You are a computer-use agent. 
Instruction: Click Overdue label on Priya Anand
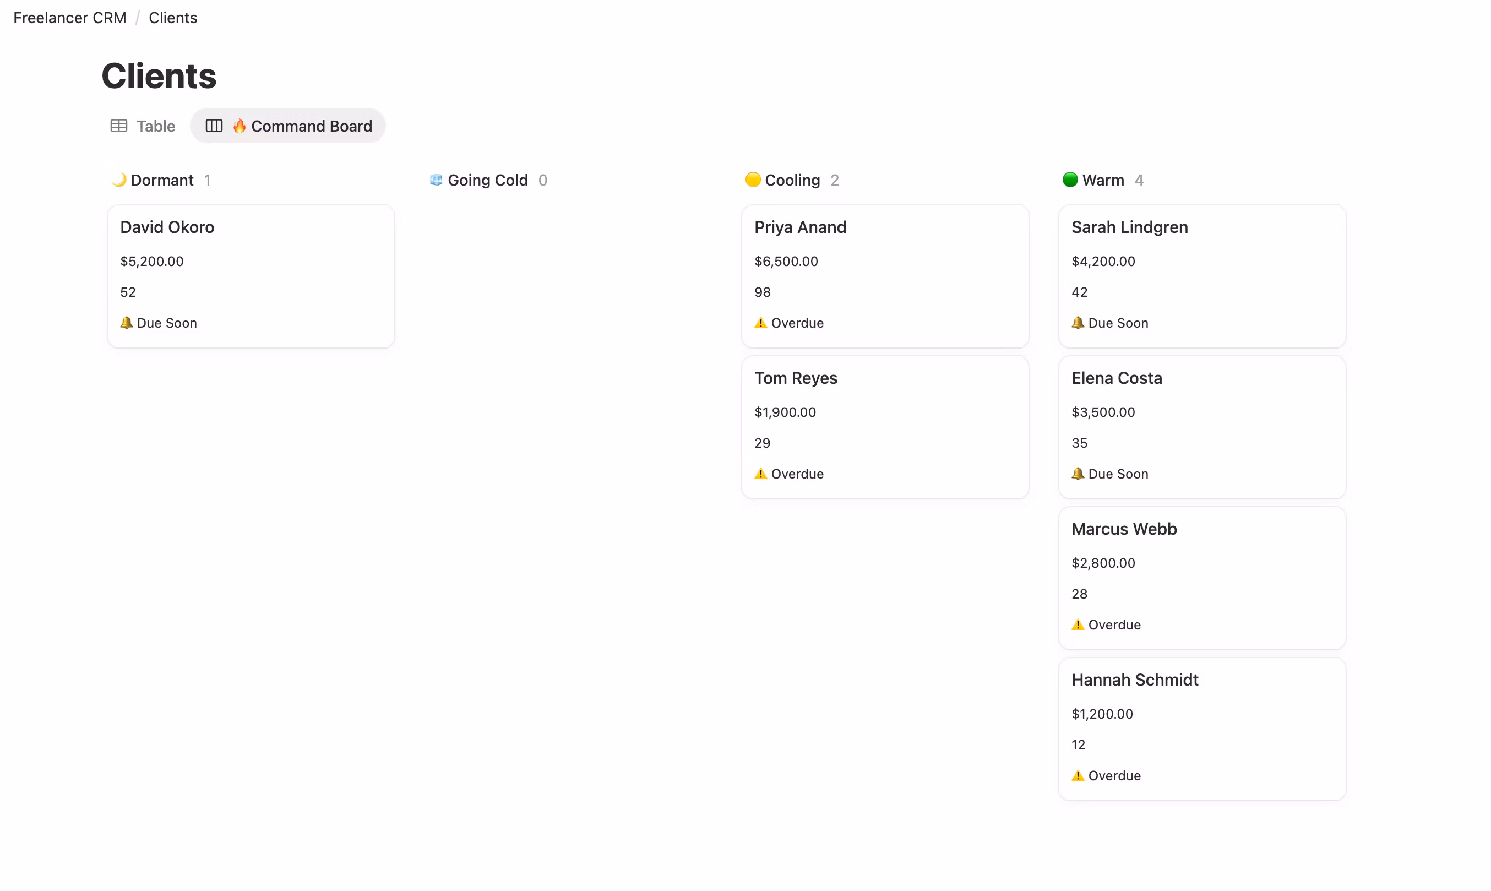797,323
